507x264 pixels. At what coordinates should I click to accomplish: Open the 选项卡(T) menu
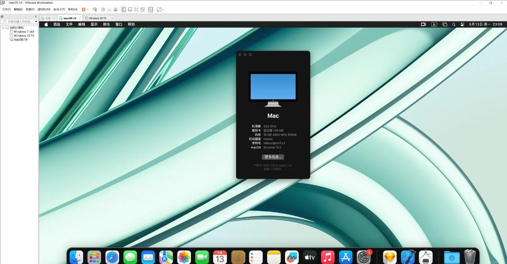[x=59, y=9]
